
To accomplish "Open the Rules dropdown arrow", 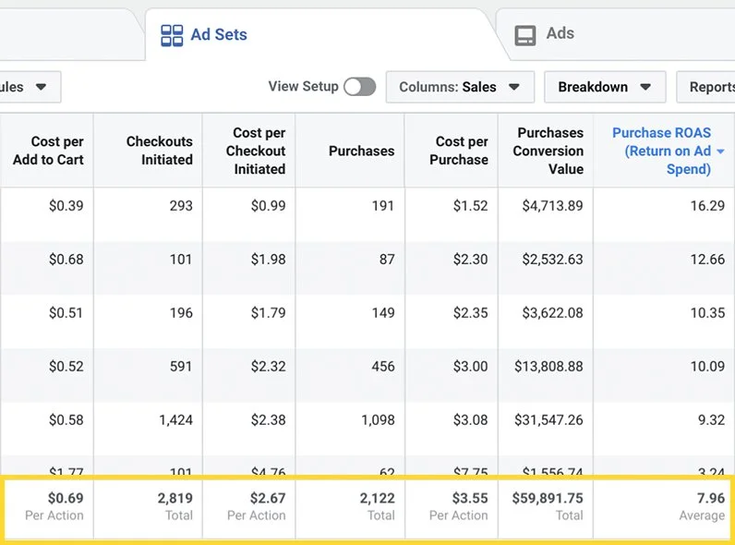I will click(x=41, y=87).
